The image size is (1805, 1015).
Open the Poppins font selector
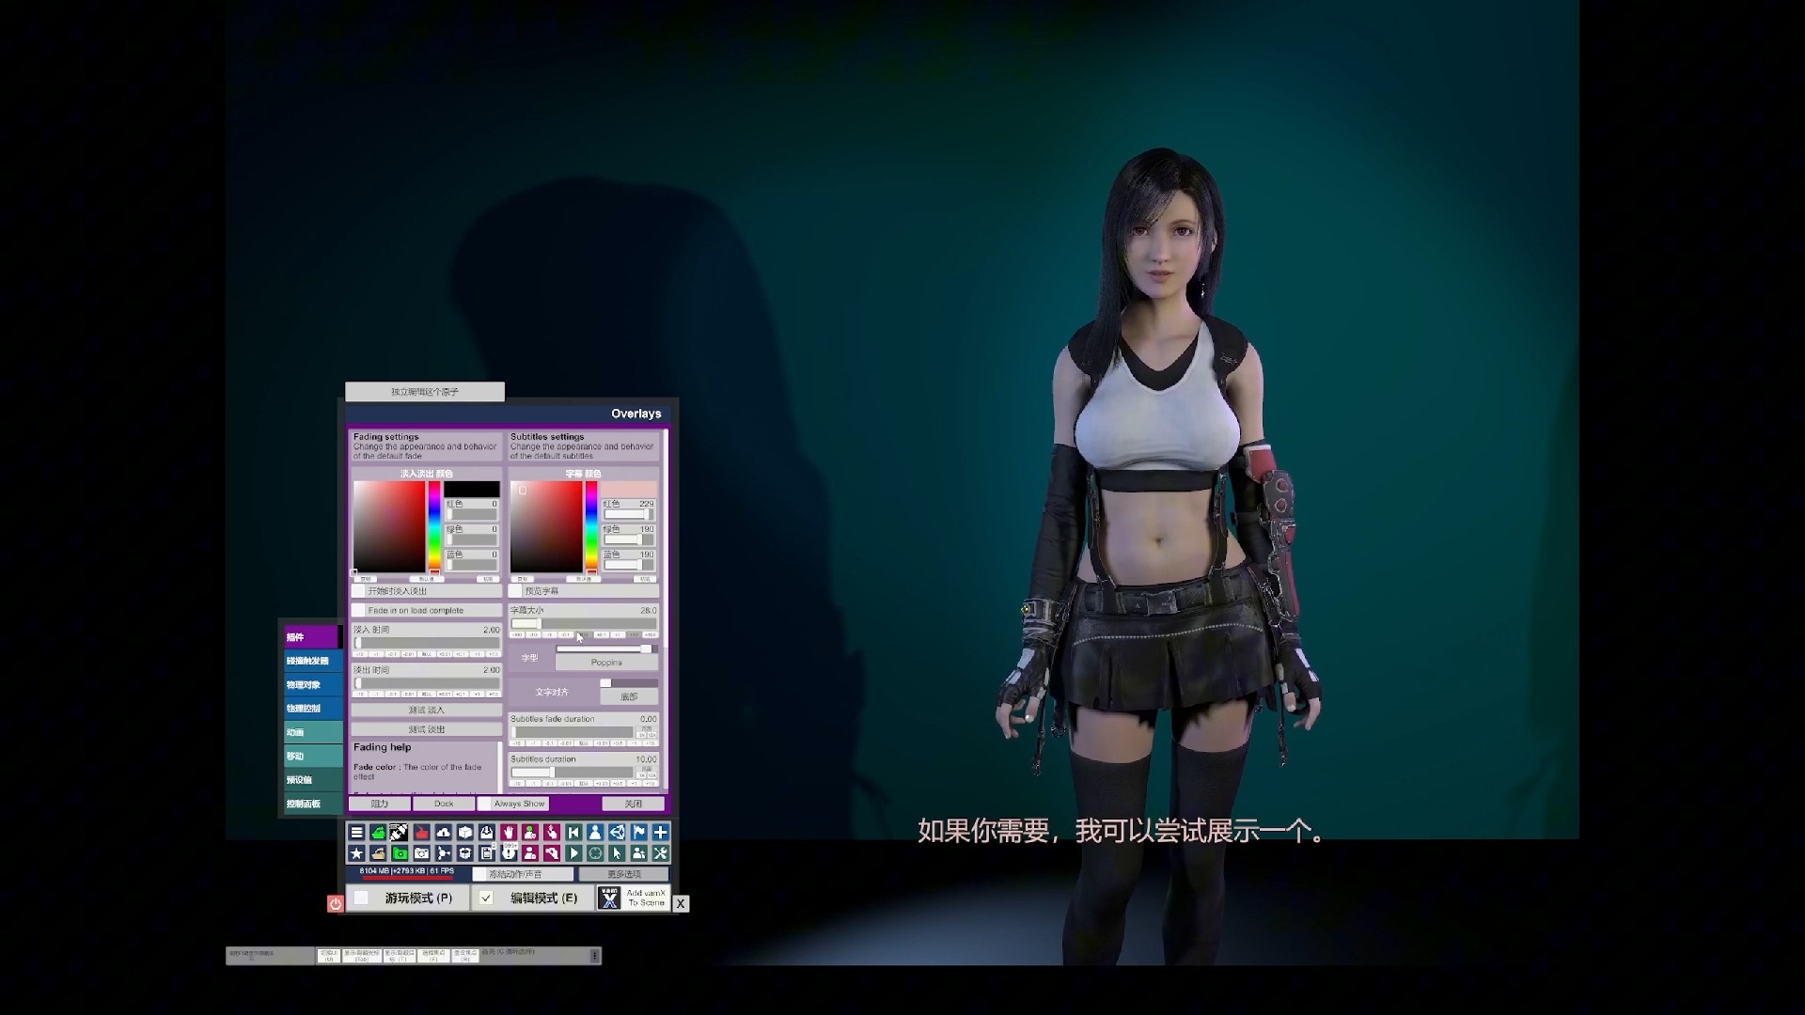[x=606, y=663]
